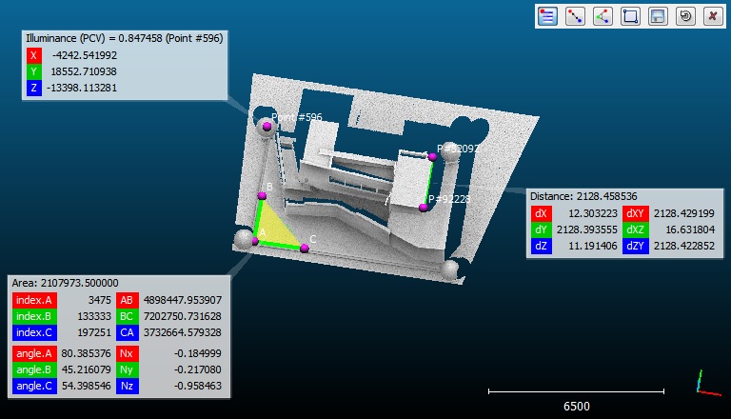This screenshot has width=731, height=419.
Task: Click the Z value -13398.113281
Action: click(82, 88)
